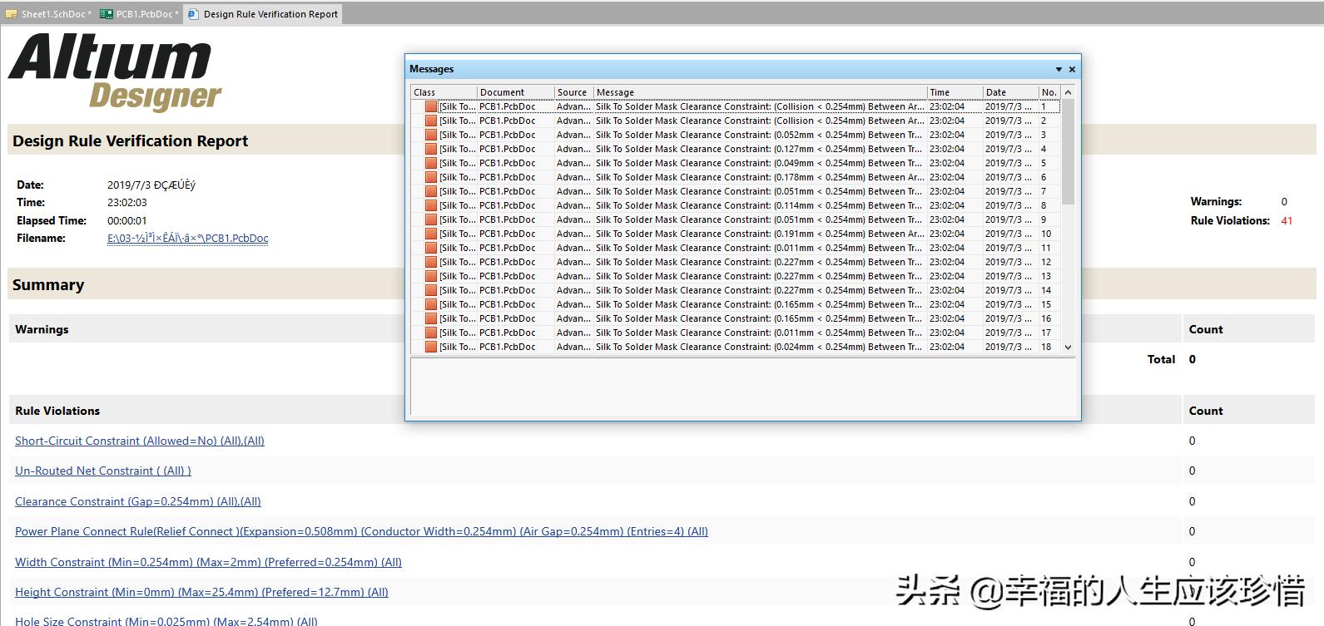Click the red violation icon of message 12

pyautogui.click(x=431, y=262)
